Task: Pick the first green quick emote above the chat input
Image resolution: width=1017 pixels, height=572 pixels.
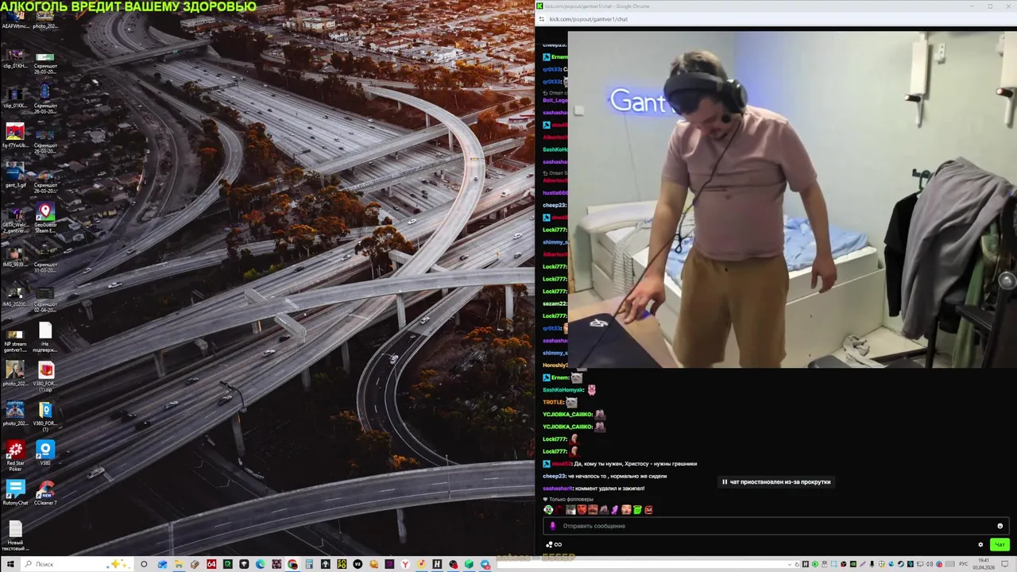Action: point(548,510)
